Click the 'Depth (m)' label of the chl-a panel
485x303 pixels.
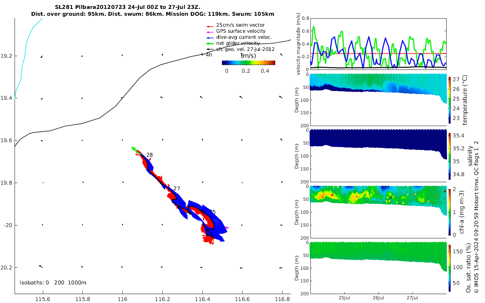point(297,211)
